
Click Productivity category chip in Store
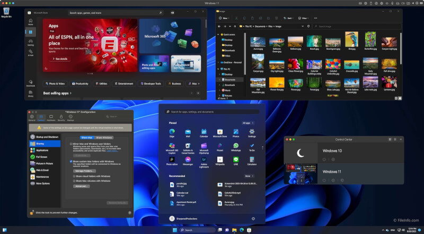tap(81, 83)
